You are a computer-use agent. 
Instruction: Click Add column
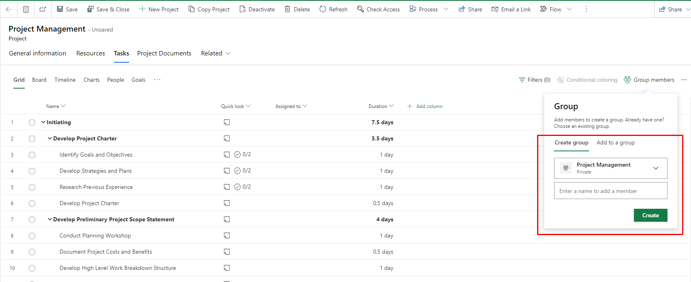point(425,106)
